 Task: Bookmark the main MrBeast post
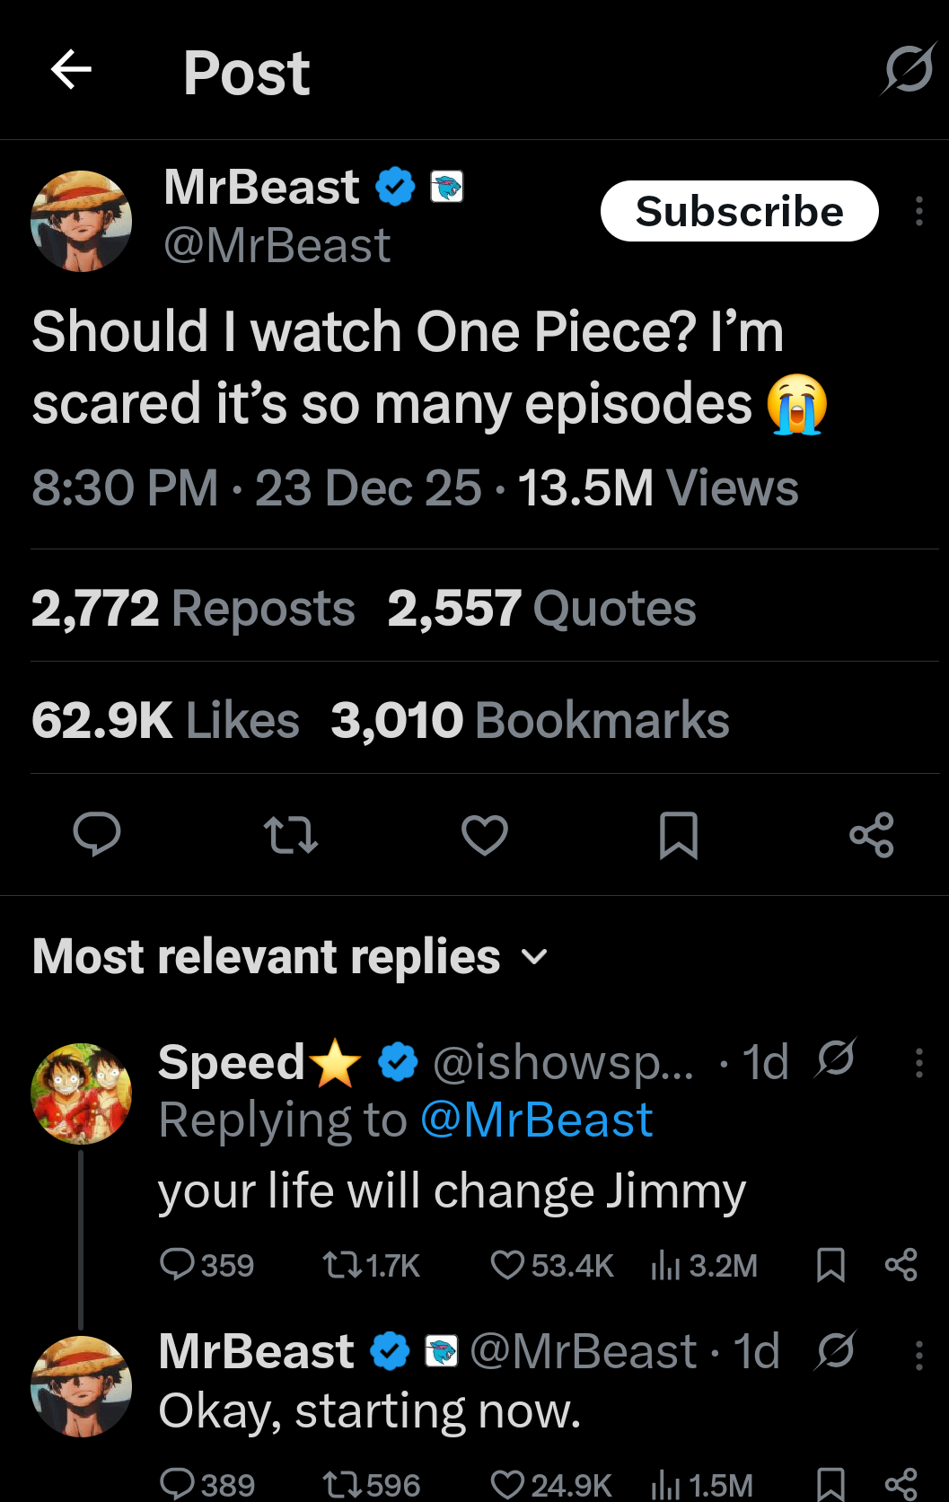click(x=678, y=834)
